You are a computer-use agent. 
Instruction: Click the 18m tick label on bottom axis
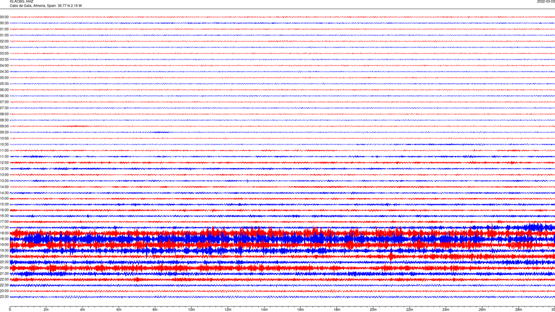(x=337, y=310)
